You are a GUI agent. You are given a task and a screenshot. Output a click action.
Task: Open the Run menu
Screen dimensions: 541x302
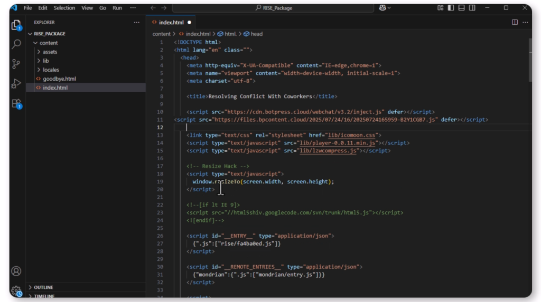tap(117, 7)
